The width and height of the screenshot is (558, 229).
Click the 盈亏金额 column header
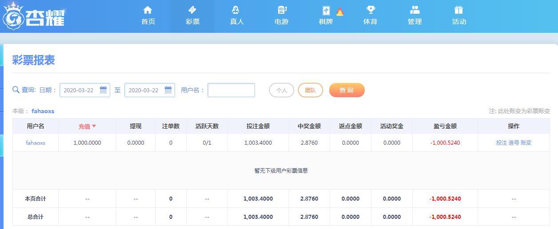pyautogui.click(x=445, y=126)
